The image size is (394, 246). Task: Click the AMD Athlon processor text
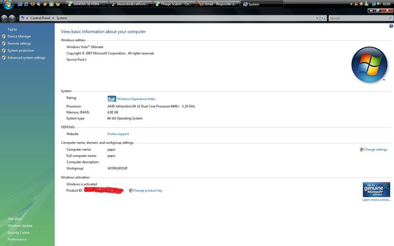coord(151,106)
